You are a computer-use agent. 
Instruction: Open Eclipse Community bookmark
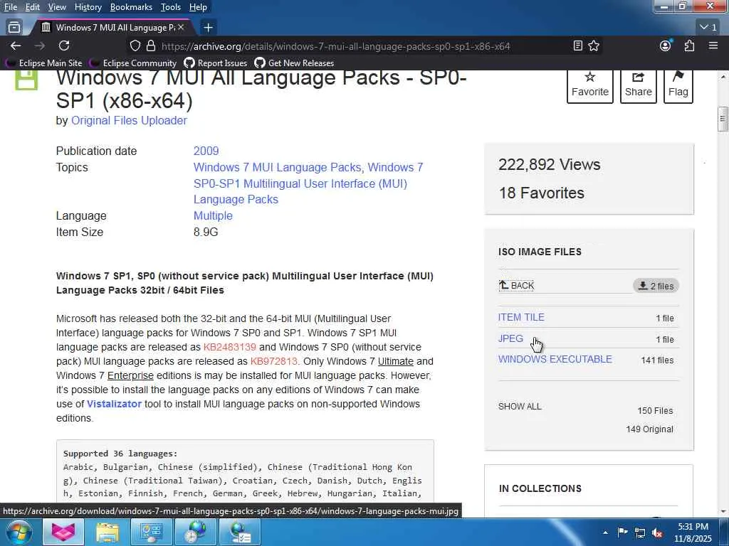point(133,63)
